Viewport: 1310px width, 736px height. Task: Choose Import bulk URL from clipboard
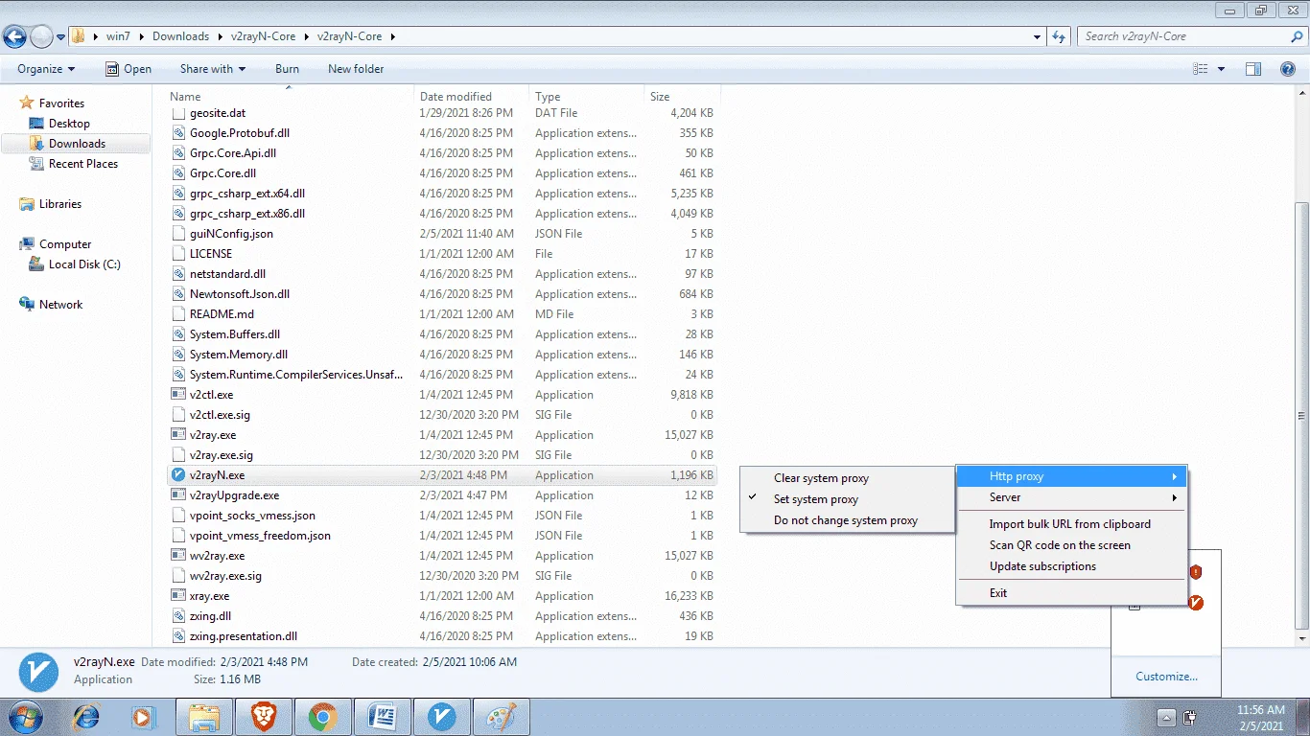coord(1072,524)
